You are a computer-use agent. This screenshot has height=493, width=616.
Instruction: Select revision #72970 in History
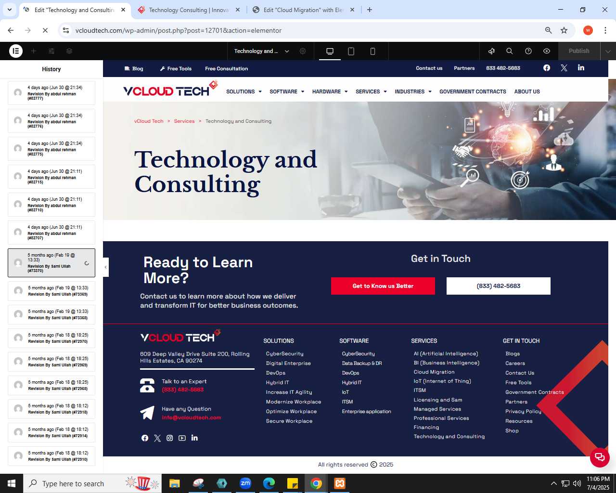(51, 338)
